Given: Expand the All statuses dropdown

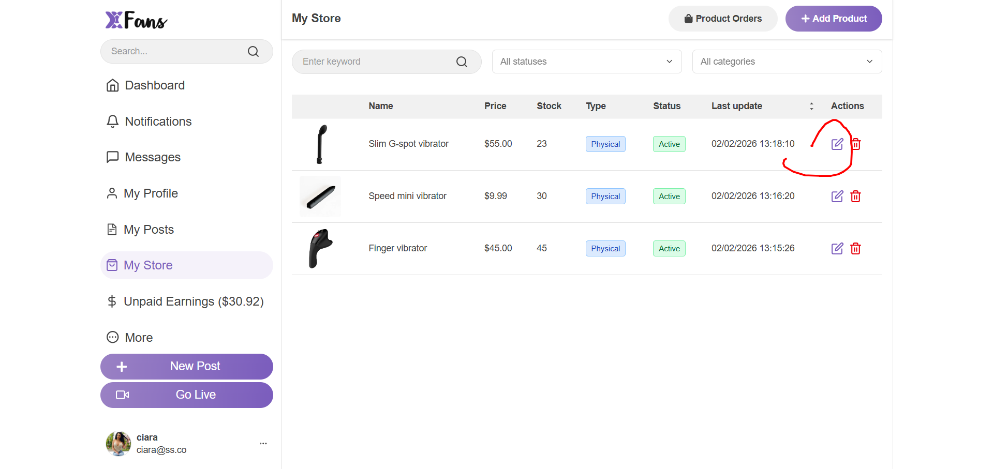Looking at the screenshot, I should coord(586,62).
